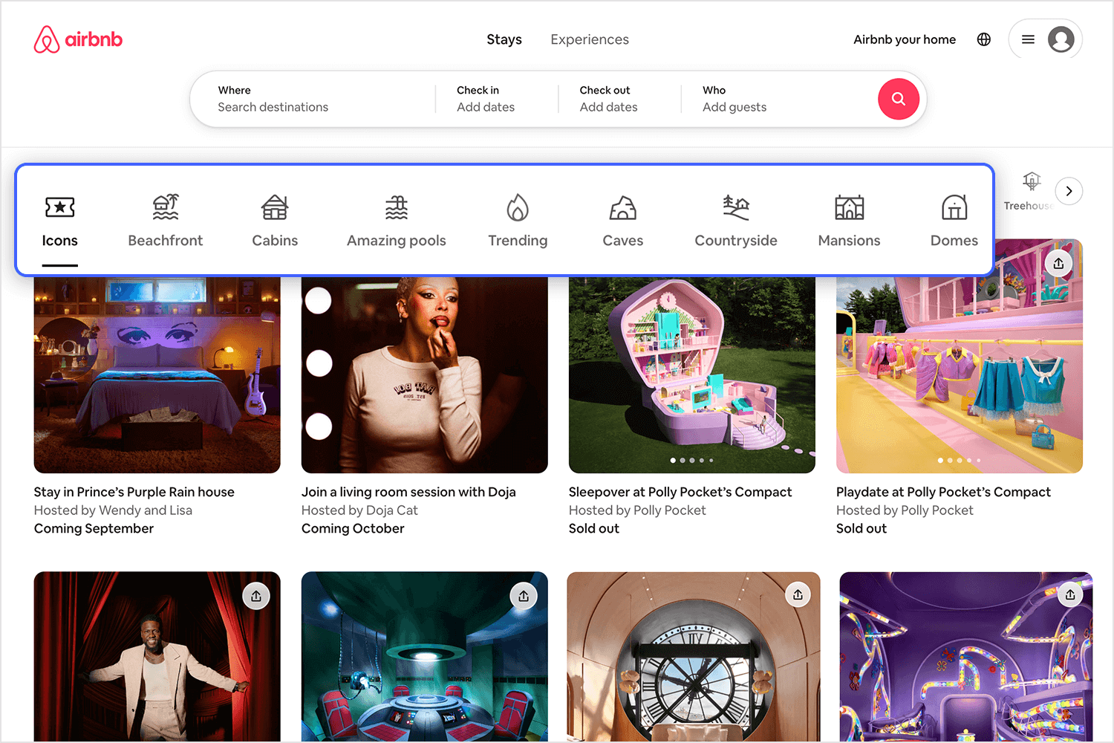Click Join a living room session with Doja
1114x743 pixels.
408,492
